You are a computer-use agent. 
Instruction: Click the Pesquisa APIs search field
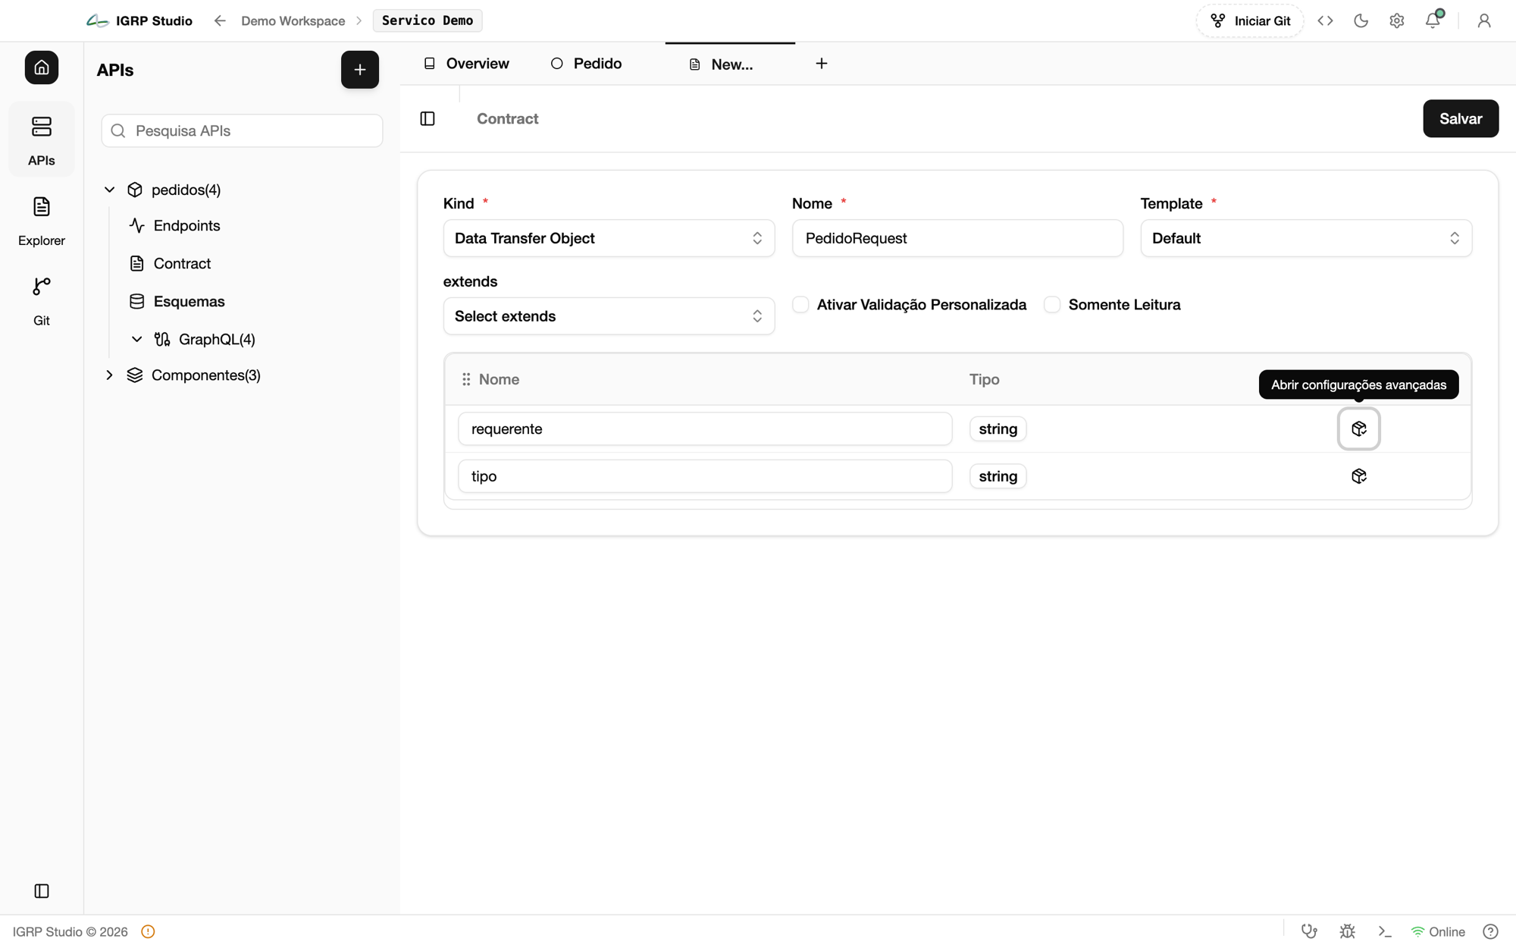pyautogui.click(x=242, y=130)
